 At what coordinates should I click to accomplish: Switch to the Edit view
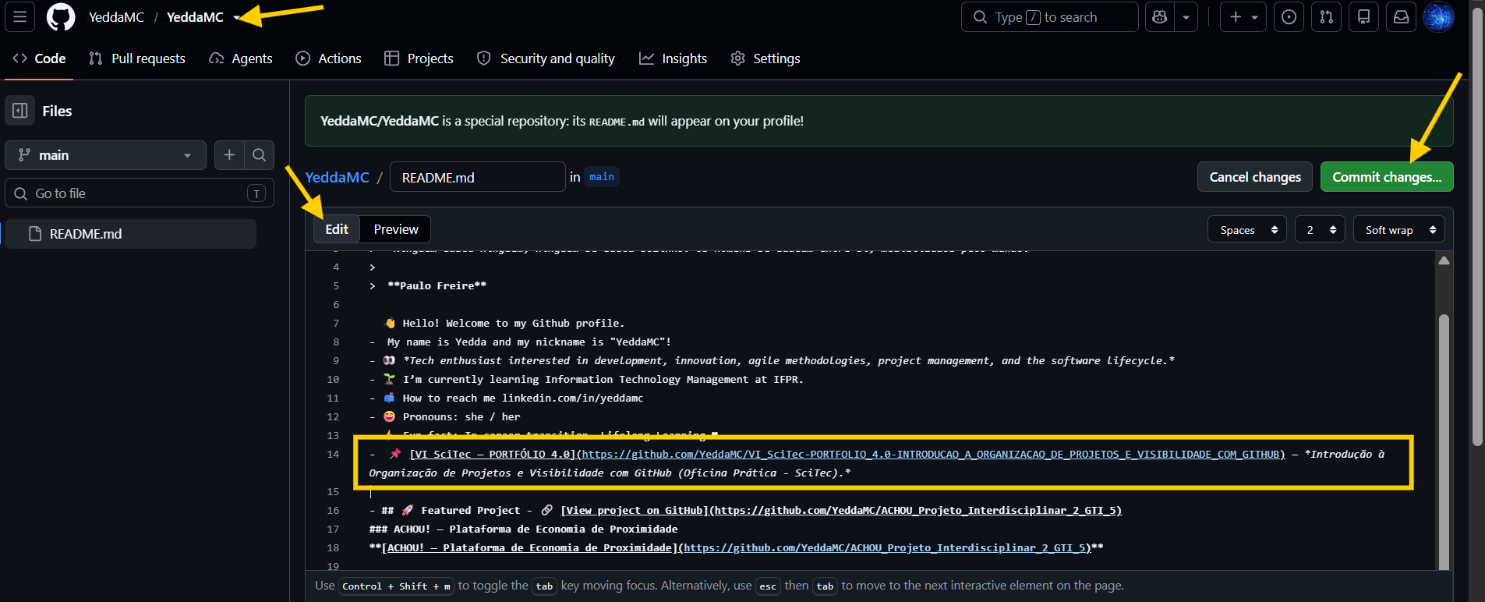337,229
